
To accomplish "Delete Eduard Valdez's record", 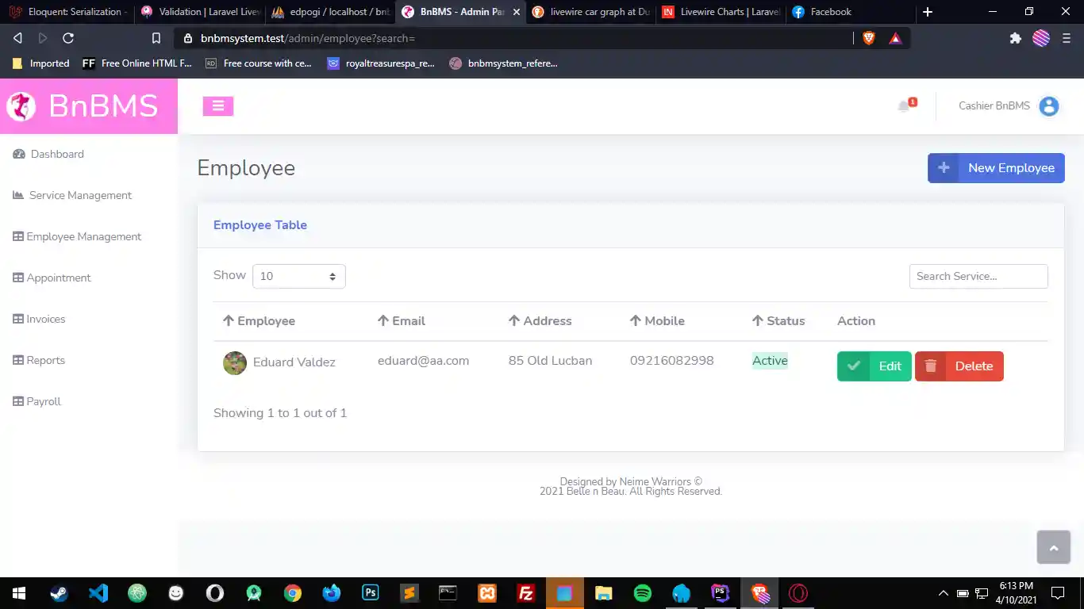I will (959, 366).
